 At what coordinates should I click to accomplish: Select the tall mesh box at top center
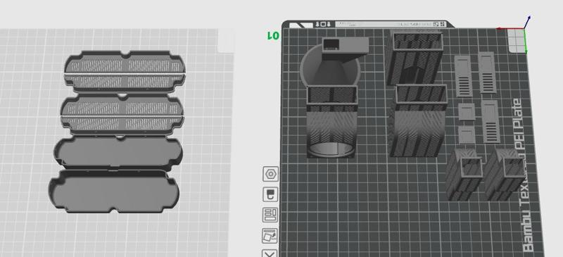415,57
